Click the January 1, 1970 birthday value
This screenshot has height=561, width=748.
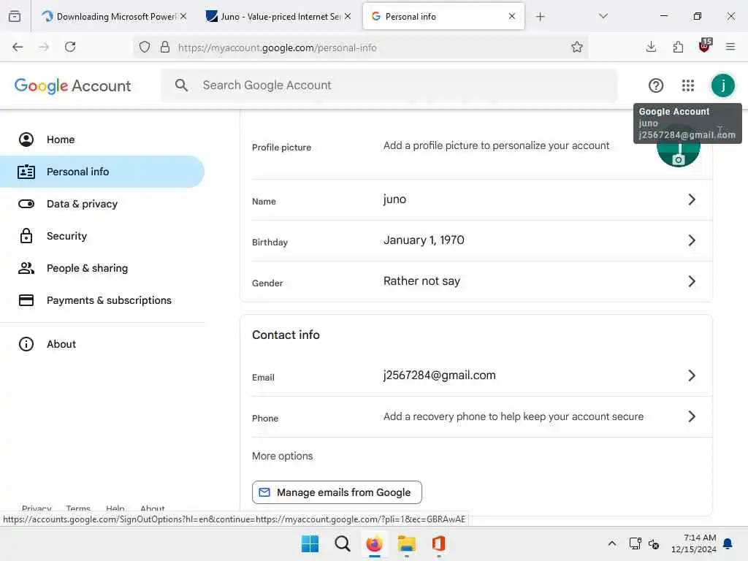[424, 240]
